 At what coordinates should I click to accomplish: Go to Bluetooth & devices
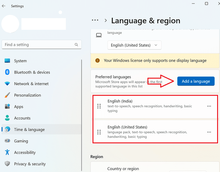[41, 72]
